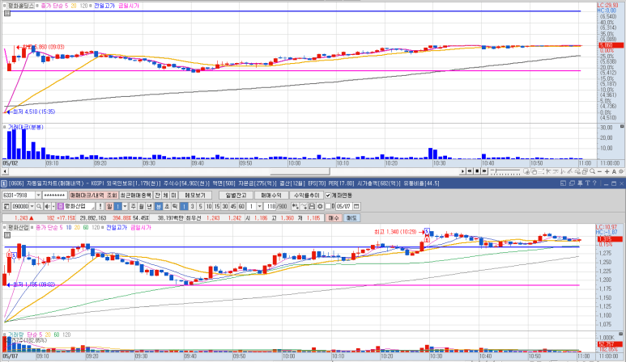The width and height of the screenshot is (626, 362).
Task: Click the 매매마크/내역 조회 button
Action: coord(93,195)
